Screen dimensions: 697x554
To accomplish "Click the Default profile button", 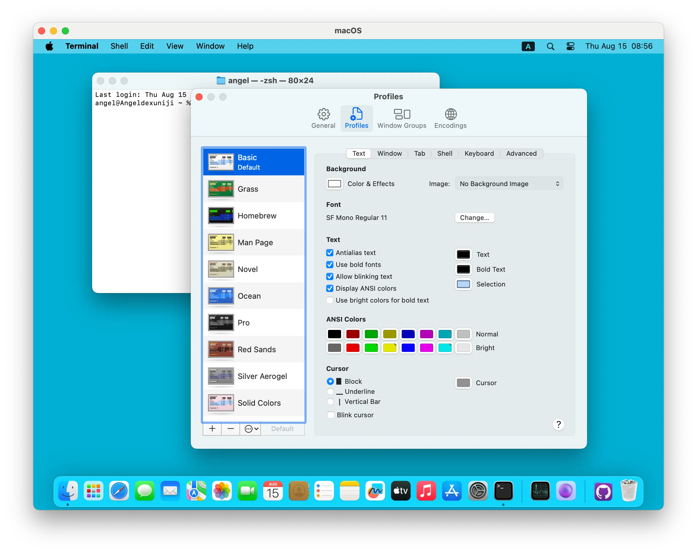I will tap(282, 429).
